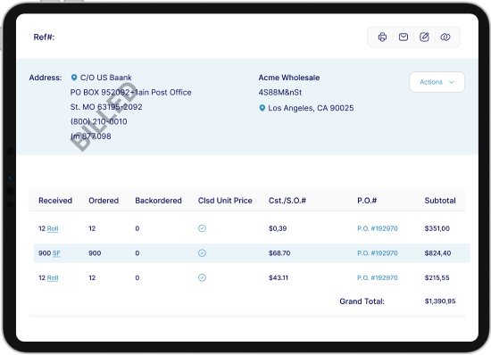Click the location pin beside C/O US Baank
This screenshot has width=491, height=355.
pyautogui.click(x=74, y=78)
